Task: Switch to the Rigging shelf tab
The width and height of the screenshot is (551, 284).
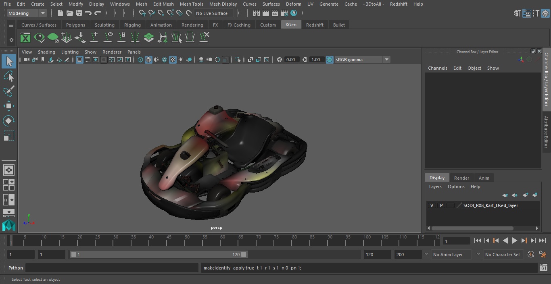Action: (x=132, y=25)
